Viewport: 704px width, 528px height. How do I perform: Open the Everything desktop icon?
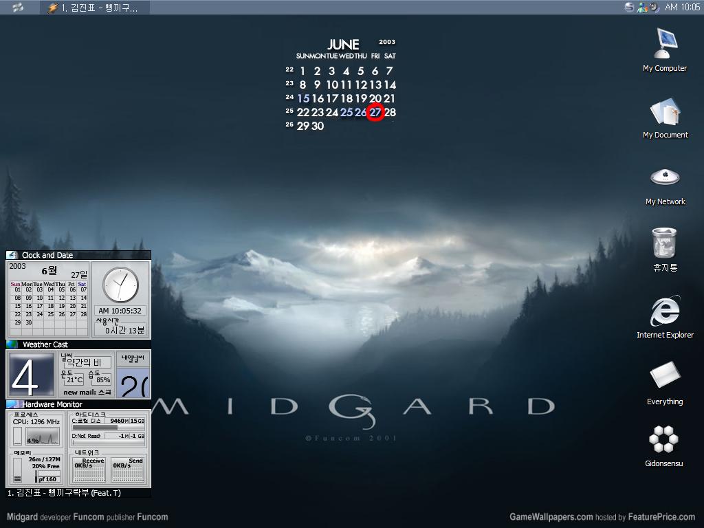[665, 376]
